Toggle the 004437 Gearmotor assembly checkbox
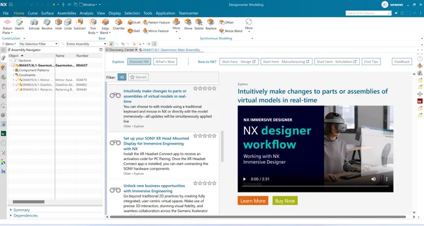The height and width of the screenshot is (226, 424). tap(13, 65)
